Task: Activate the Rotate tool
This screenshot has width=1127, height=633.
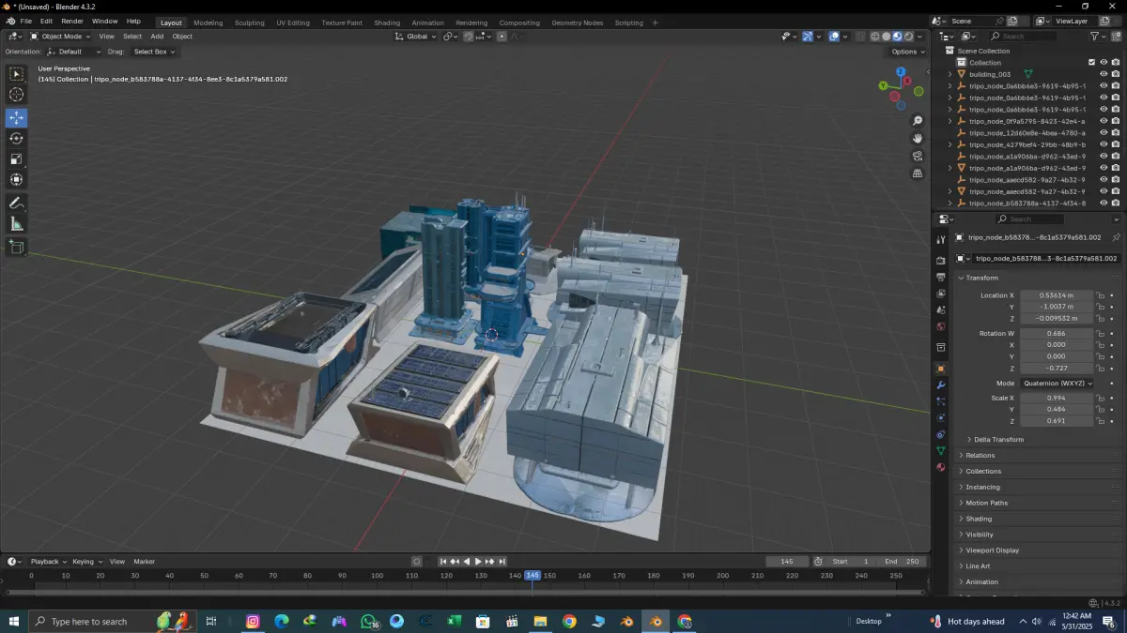Action: pos(17,138)
